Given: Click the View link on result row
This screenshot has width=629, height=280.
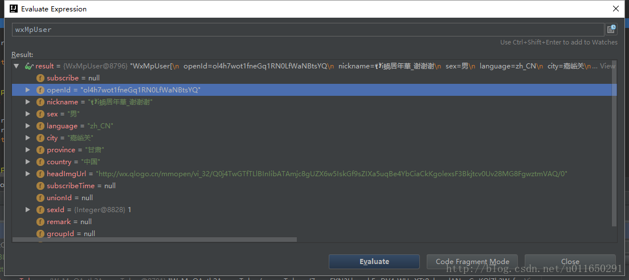Looking at the screenshot, I should 607,66.
